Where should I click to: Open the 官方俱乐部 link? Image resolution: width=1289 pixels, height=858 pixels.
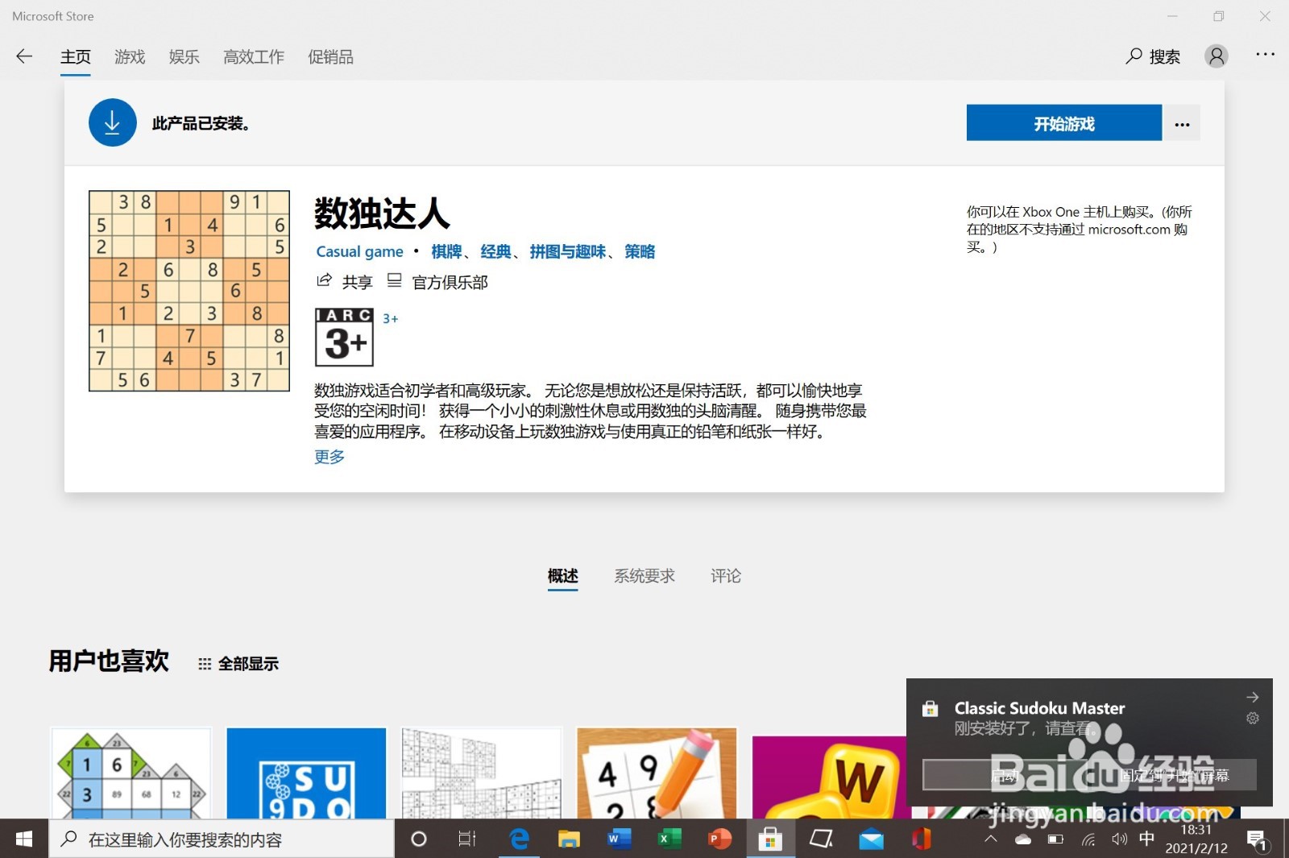pyautogui.click(x=450, y=282)
